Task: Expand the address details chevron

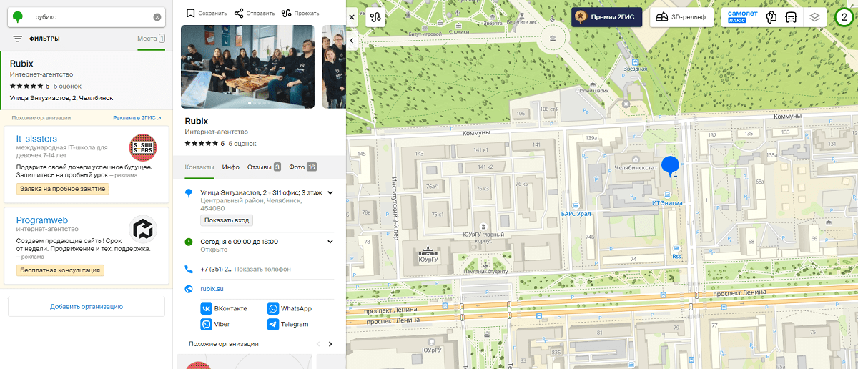Action: pyautogui.click(x=330, y=193)
